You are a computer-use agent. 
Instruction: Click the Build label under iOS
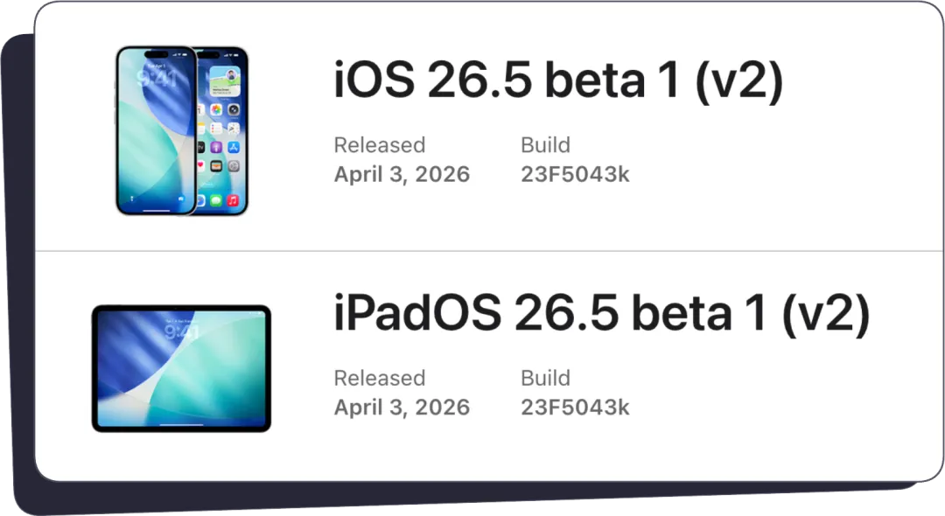[x=545, y=145]
